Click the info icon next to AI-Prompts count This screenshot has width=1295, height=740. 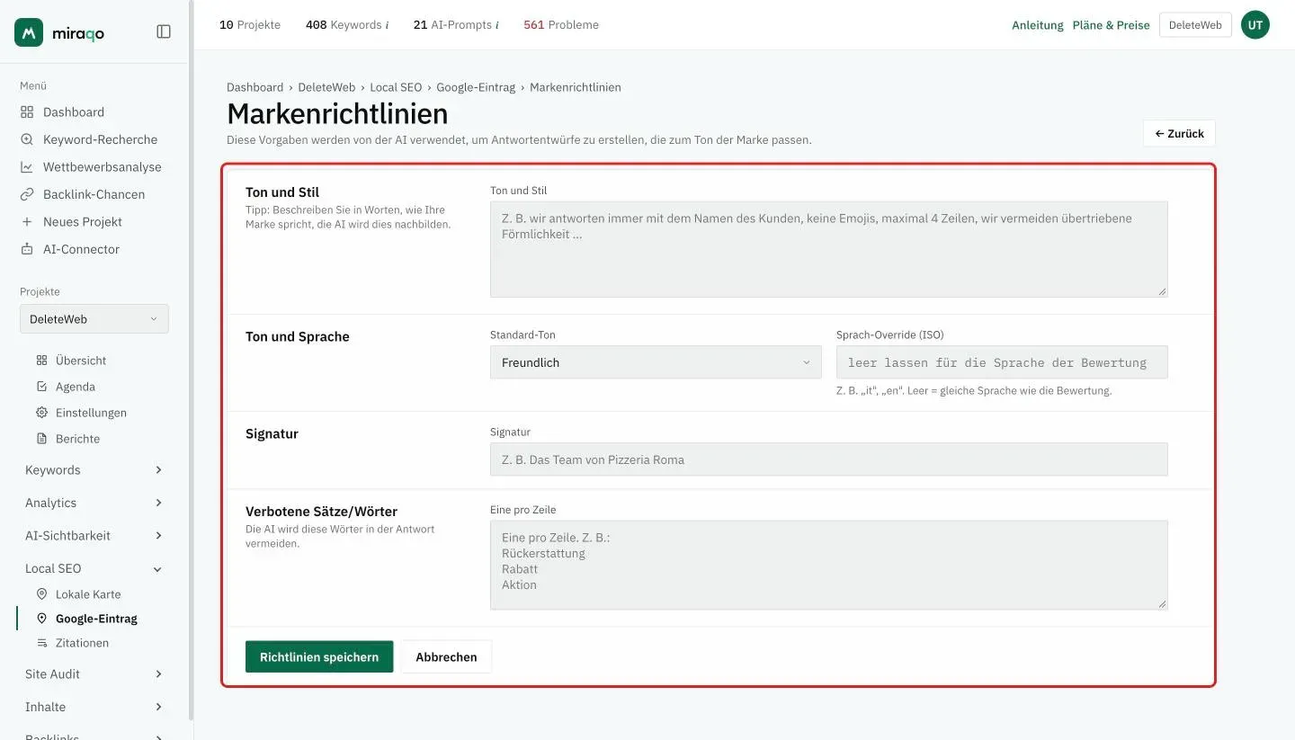(496, 25)
